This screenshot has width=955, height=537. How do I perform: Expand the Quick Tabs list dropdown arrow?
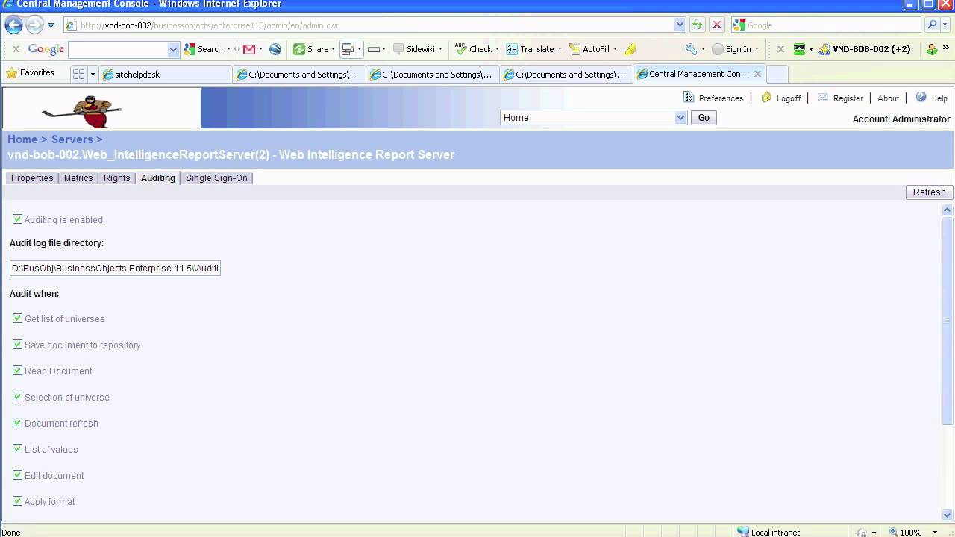[x=93, y=74]
